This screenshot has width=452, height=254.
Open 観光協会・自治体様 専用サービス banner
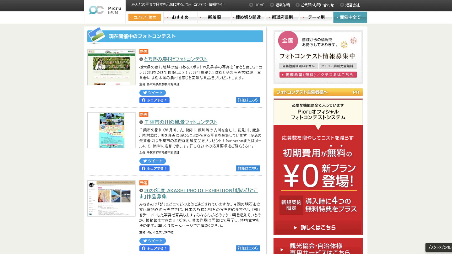(318, 246)
